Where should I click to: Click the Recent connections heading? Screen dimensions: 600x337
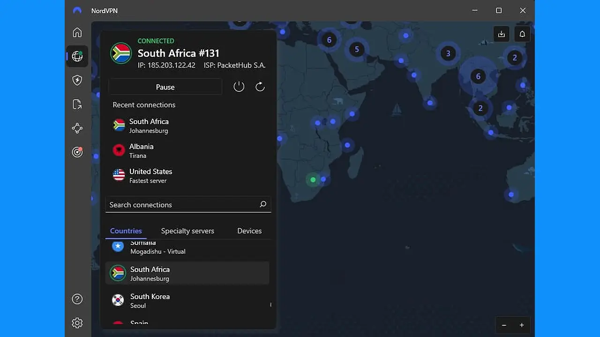(144, 105)
